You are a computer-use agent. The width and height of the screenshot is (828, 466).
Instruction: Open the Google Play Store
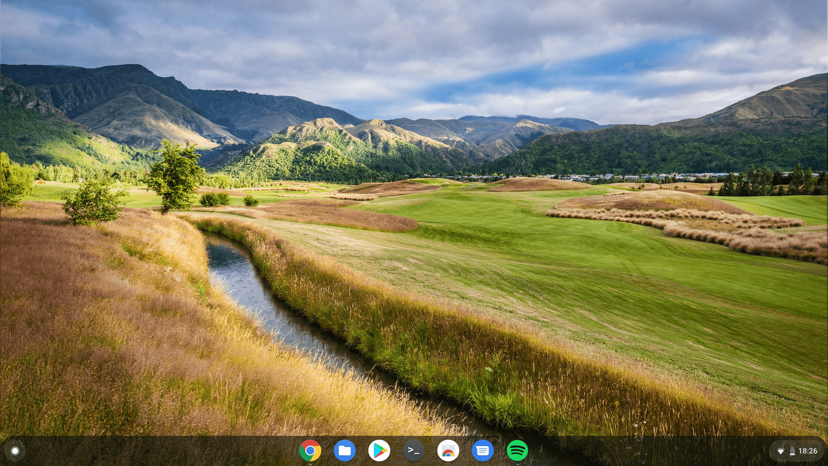click(x=379, y=451)
